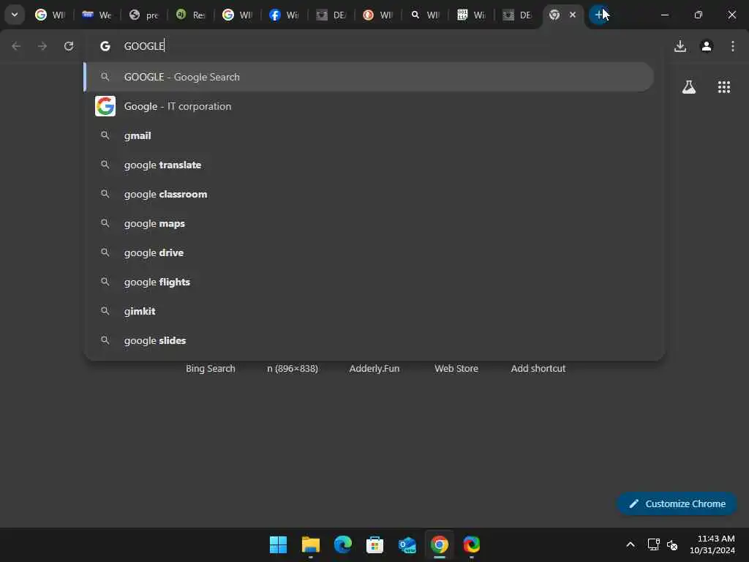Click the Google G icon in address bar
749x562 pixels.
(x=105, y=46)
